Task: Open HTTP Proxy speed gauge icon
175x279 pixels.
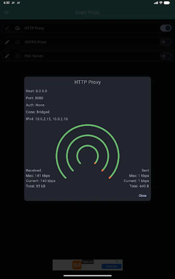Action: 17,28
